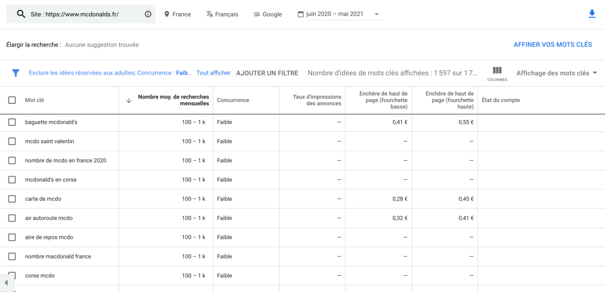Click the France location setting
Image resolution: width=605 pixels, height=292 pixels.
pos(177,14)
